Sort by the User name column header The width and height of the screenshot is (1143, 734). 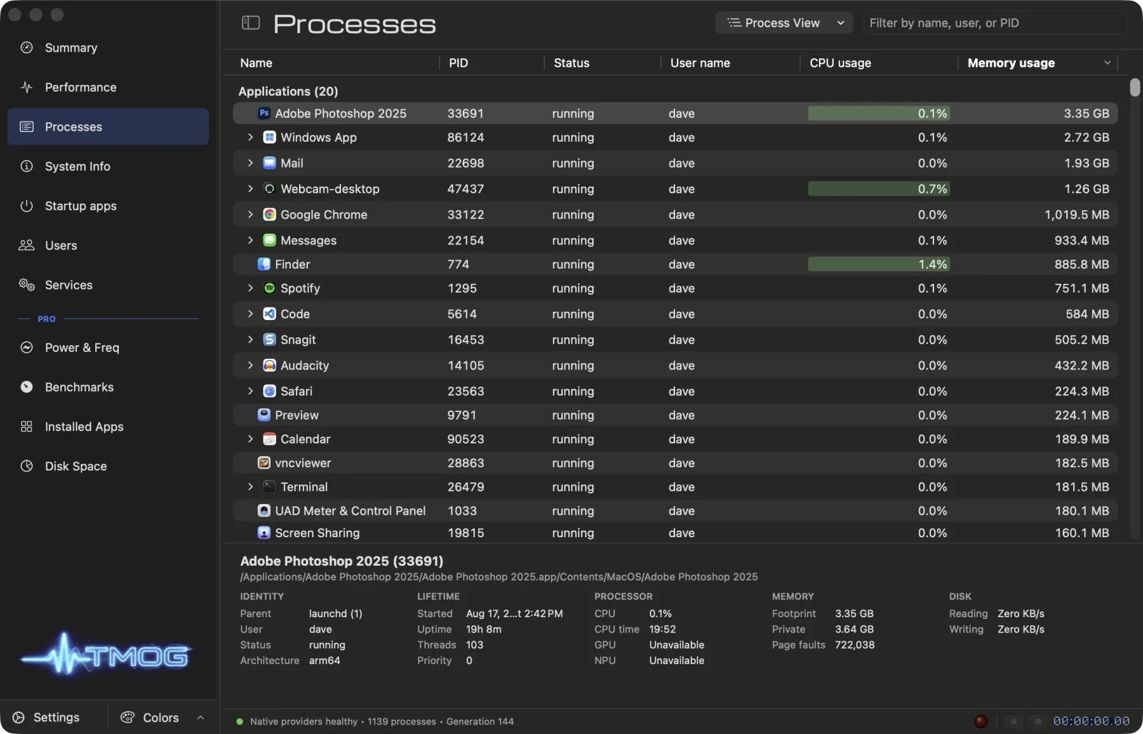(x=700, y=63)
